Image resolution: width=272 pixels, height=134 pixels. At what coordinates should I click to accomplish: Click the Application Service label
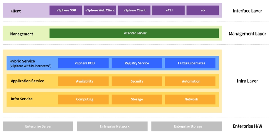(27, 81)
